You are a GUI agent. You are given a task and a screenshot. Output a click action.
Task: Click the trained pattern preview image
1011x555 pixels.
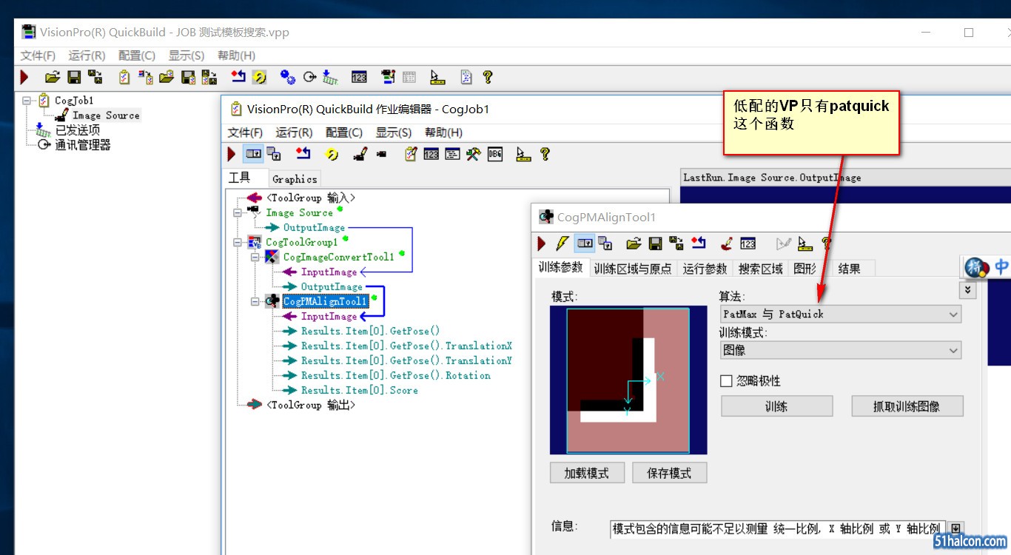point(628,380)
